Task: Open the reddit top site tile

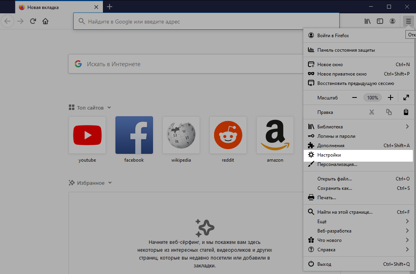Action: (x=228, y=135)
